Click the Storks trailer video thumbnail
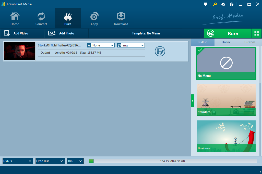 20,51
